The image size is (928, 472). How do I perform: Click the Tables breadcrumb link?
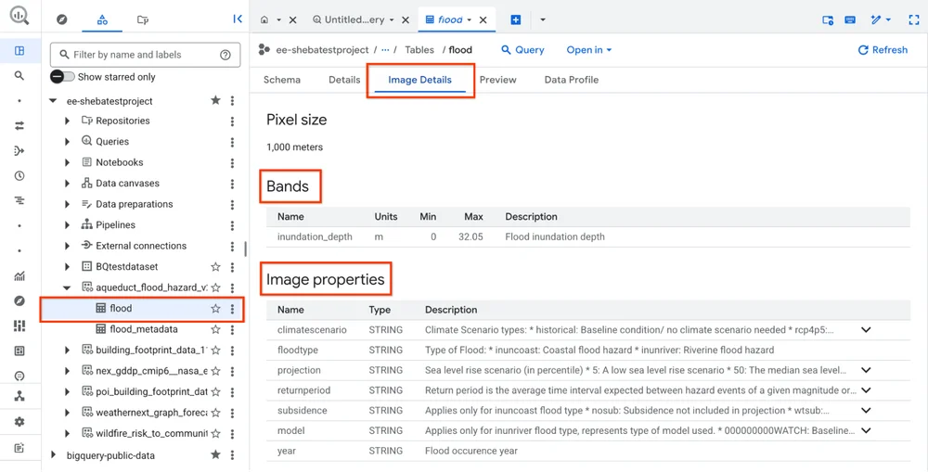pos(419,50)
